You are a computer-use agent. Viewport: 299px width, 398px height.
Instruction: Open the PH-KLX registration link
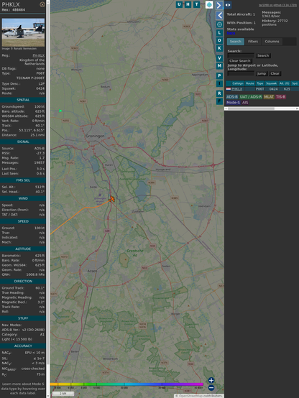click(x=38, y=55)
